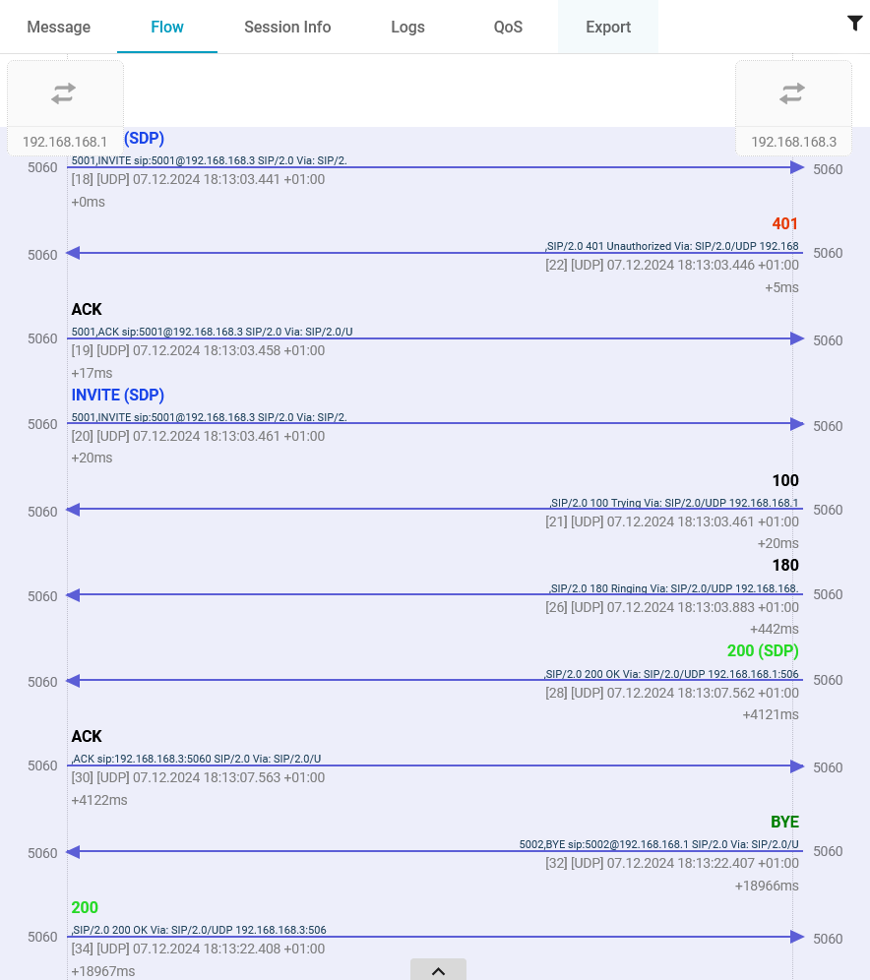Click swap icon above host 192.168.168.3

coord(792,93)
